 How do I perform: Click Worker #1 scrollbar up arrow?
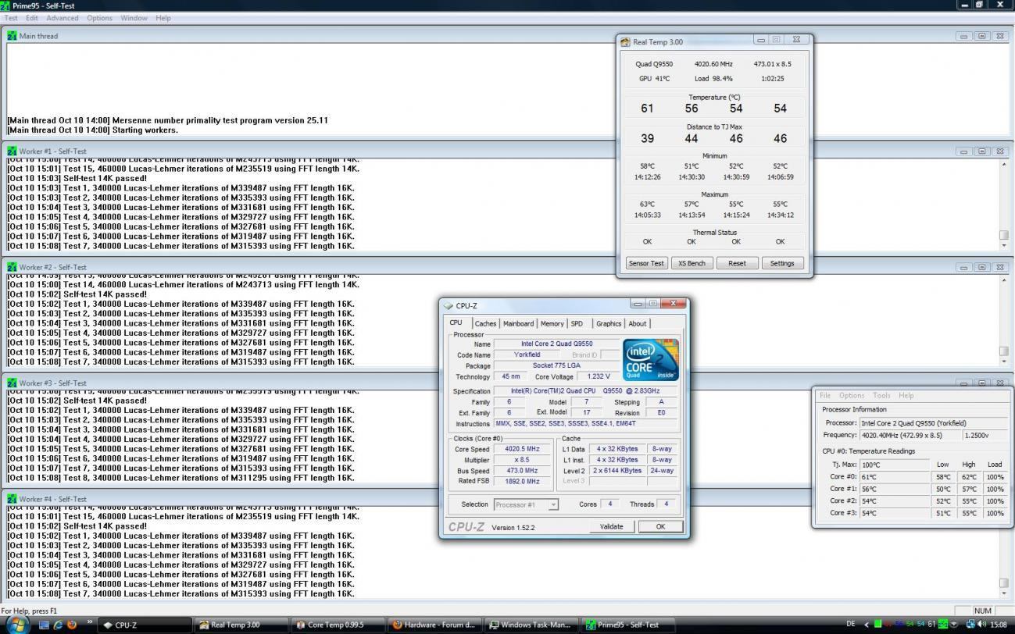[1004, 164]
